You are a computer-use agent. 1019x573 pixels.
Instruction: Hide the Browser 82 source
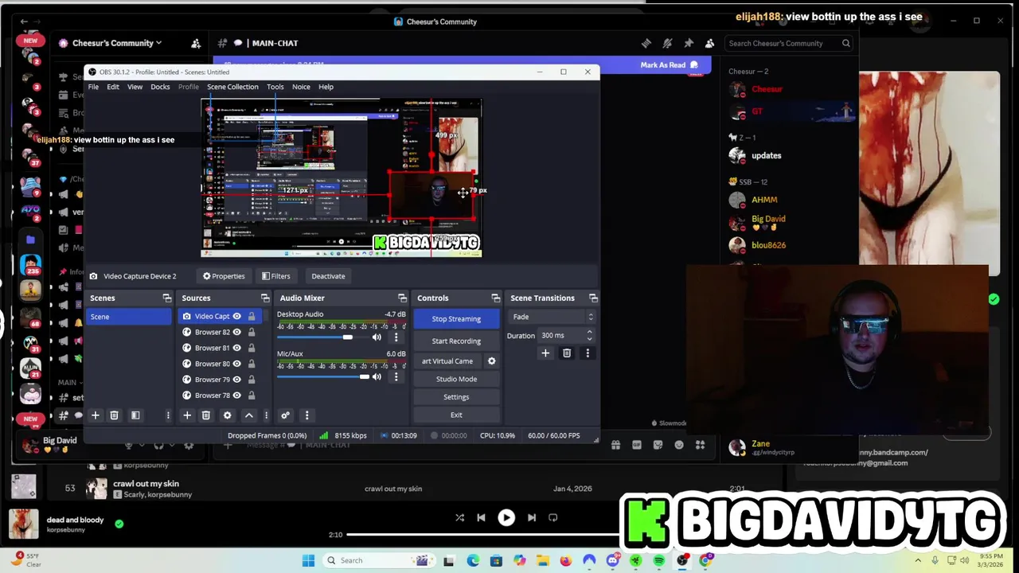pyautogui.click(x=236, y=333)
